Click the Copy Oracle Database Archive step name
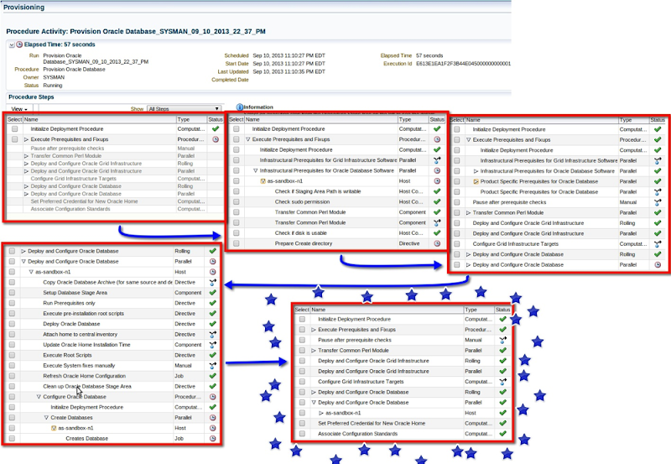 [107, 282]
